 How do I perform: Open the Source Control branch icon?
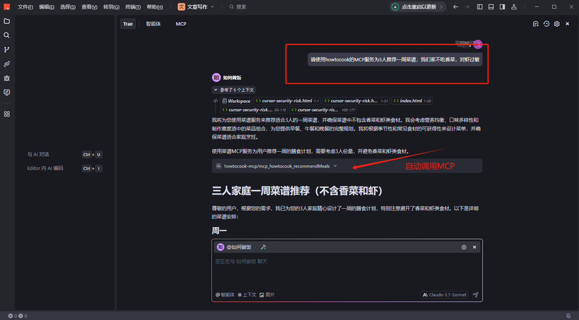[x=7, y=50]
